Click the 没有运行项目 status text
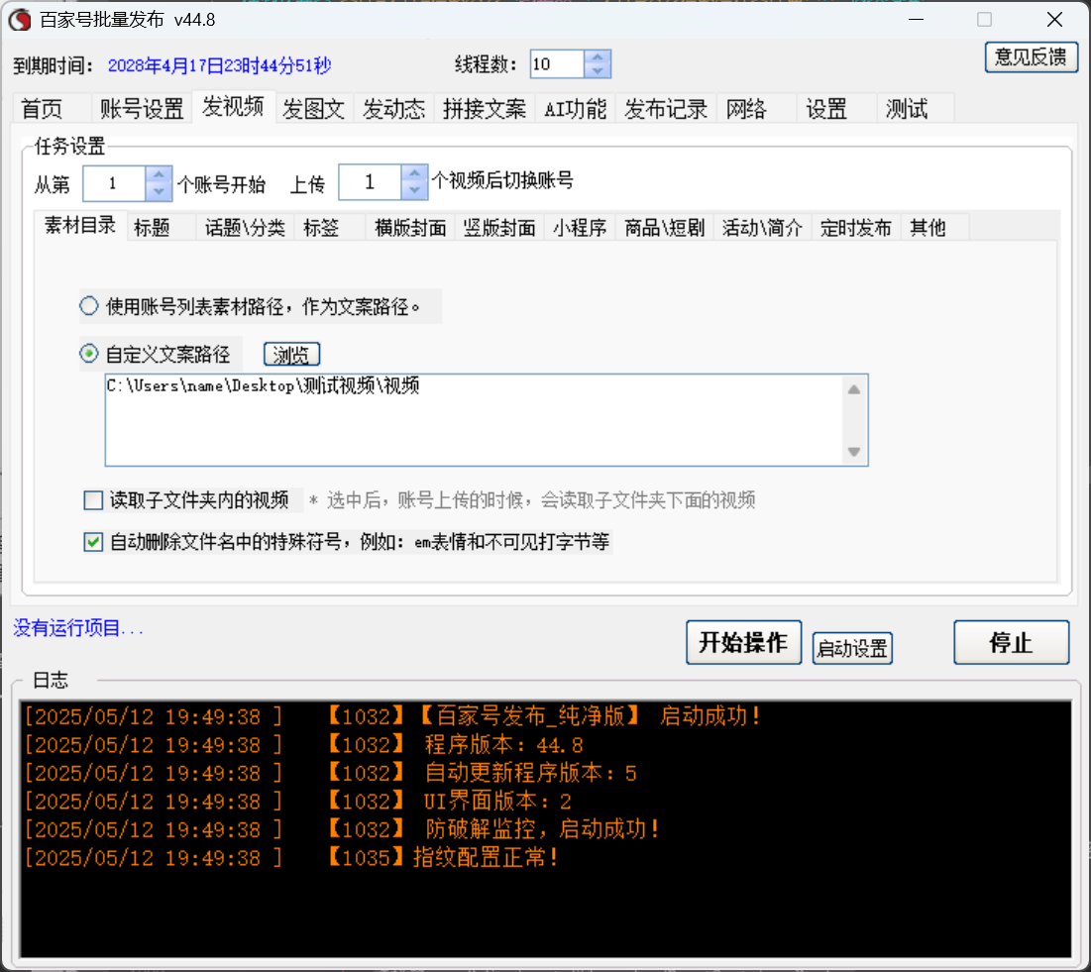This screenshot has height=972, width=1091. coord(78,628)
